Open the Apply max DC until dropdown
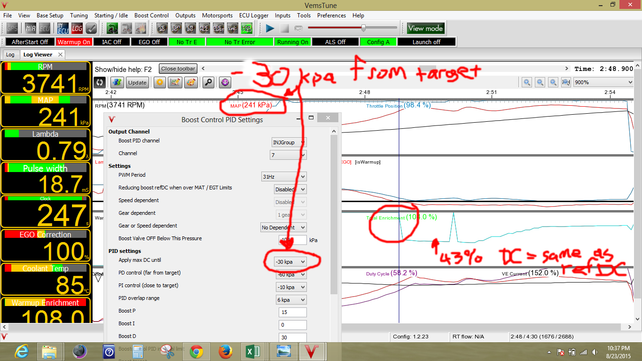The image size is (642, 361). [x=291, y=262]
